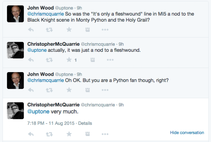Reply to John Wood's fleshwound question tweet
The image size is (211, 142).
coord(31,30)
